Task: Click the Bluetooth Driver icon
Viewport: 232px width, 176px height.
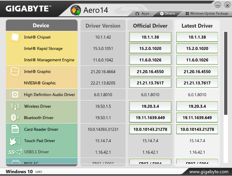Action: 15,118
